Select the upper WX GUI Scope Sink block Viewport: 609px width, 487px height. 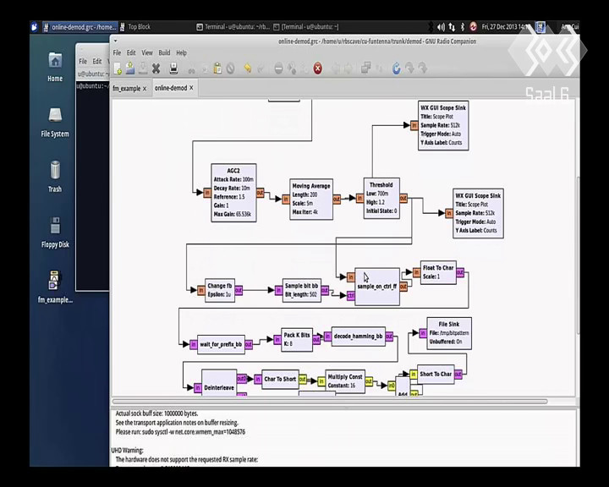tap(443, 125)
